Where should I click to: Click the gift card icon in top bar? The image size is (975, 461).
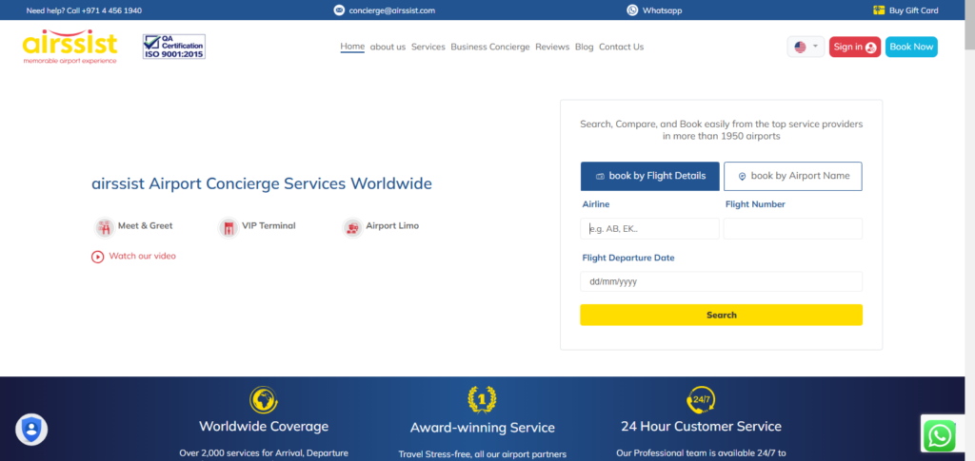(879, 10)
